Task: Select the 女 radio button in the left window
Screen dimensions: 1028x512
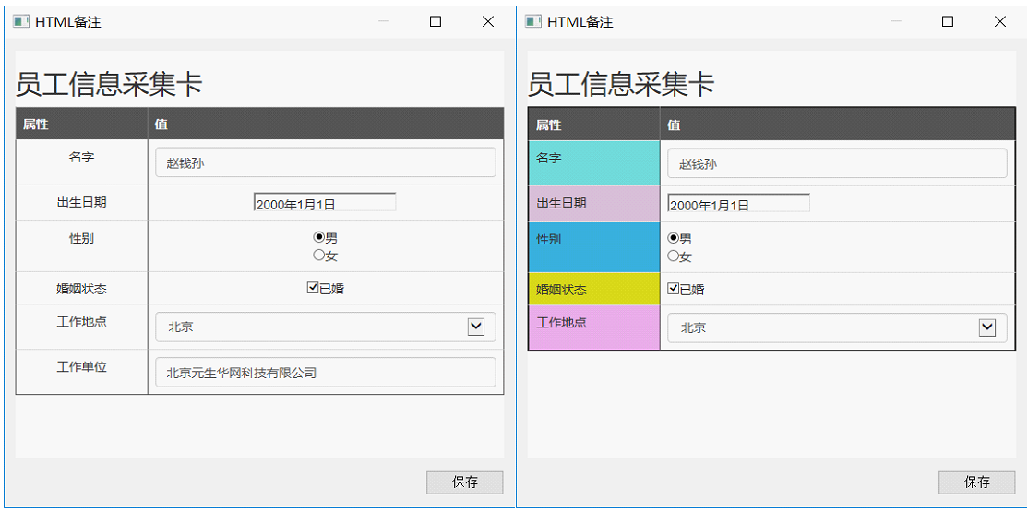Action: click(x=319, y=255)
